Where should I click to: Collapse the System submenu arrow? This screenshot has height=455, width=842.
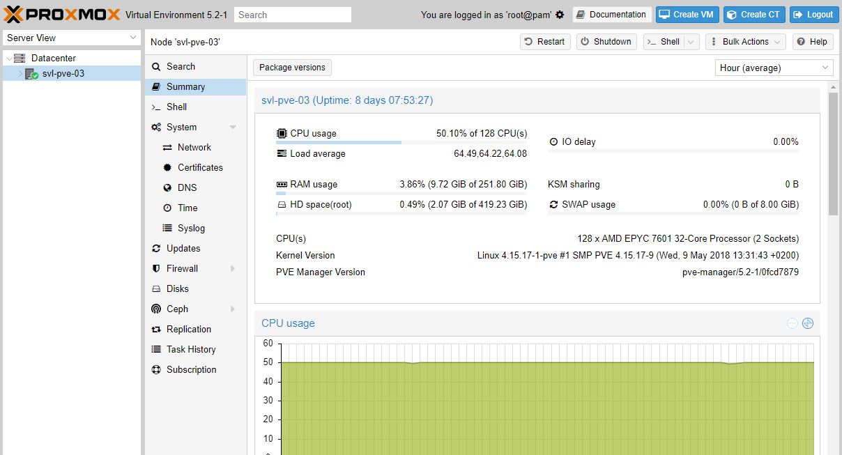(x=233, y=128)
